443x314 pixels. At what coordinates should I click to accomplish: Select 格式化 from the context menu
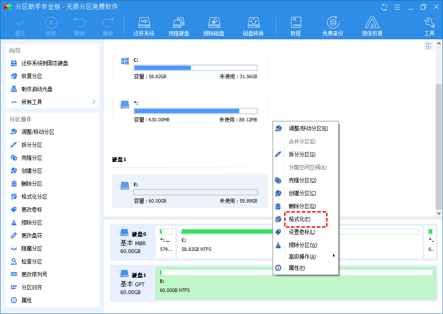(302, 219)
